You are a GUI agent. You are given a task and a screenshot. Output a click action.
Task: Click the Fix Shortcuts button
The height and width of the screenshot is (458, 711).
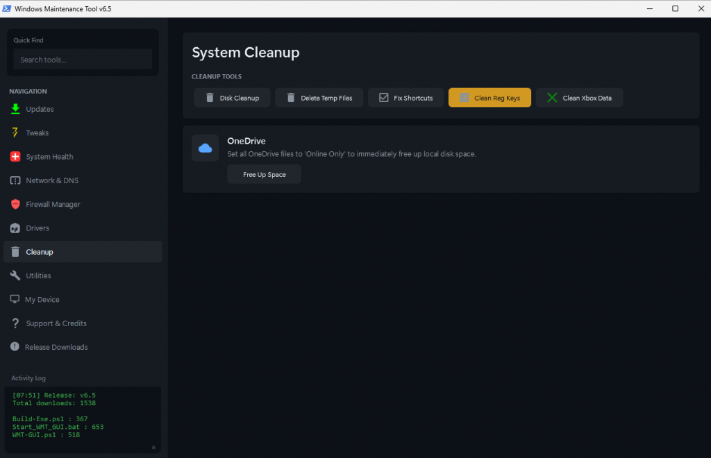[405, 98]
